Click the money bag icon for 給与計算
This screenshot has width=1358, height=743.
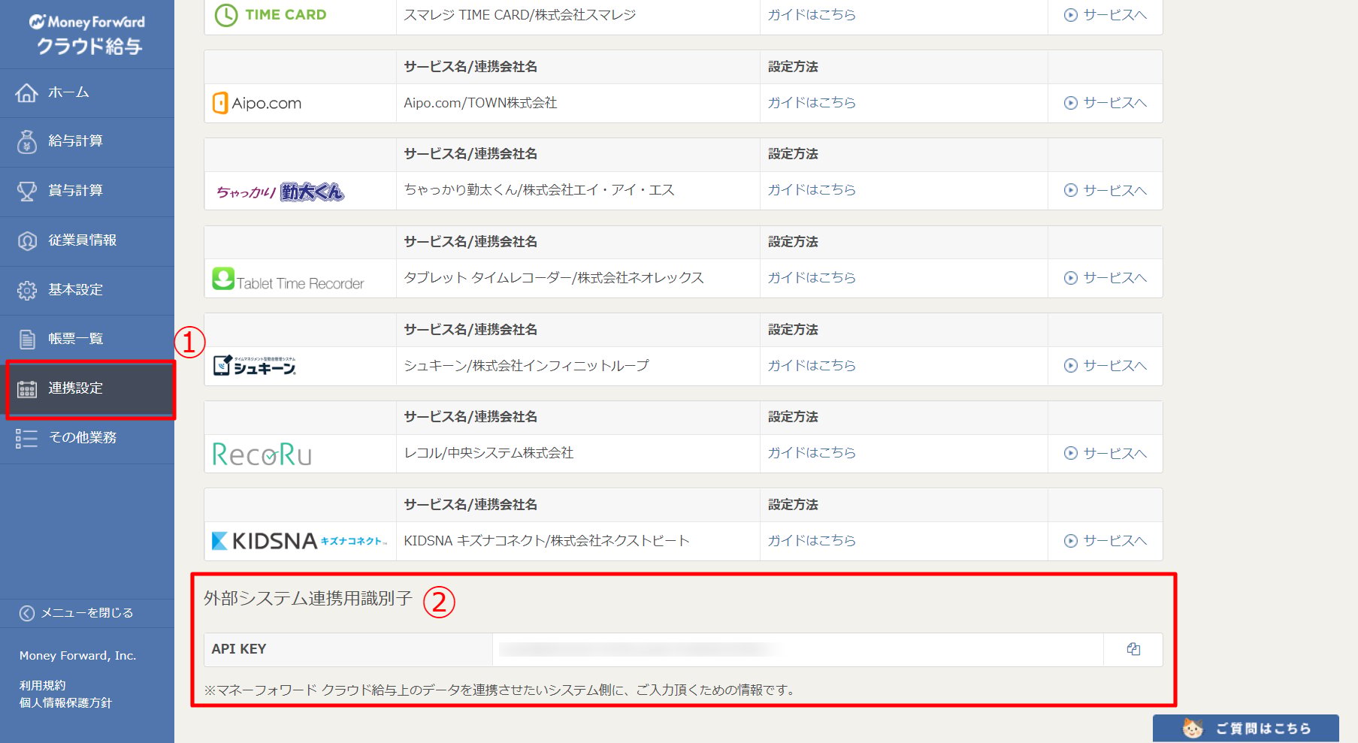click(x=26, y=141)
